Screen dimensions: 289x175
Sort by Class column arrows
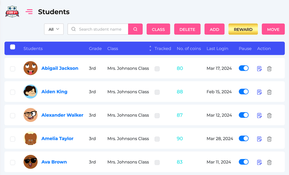tap(150, 48)
